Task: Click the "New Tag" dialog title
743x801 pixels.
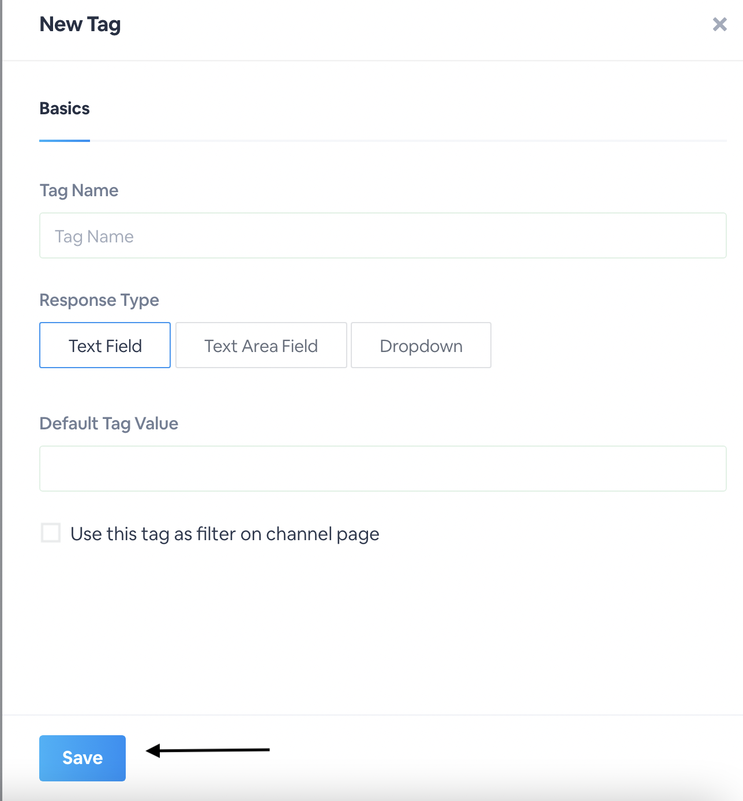Action: coord(80,24)
